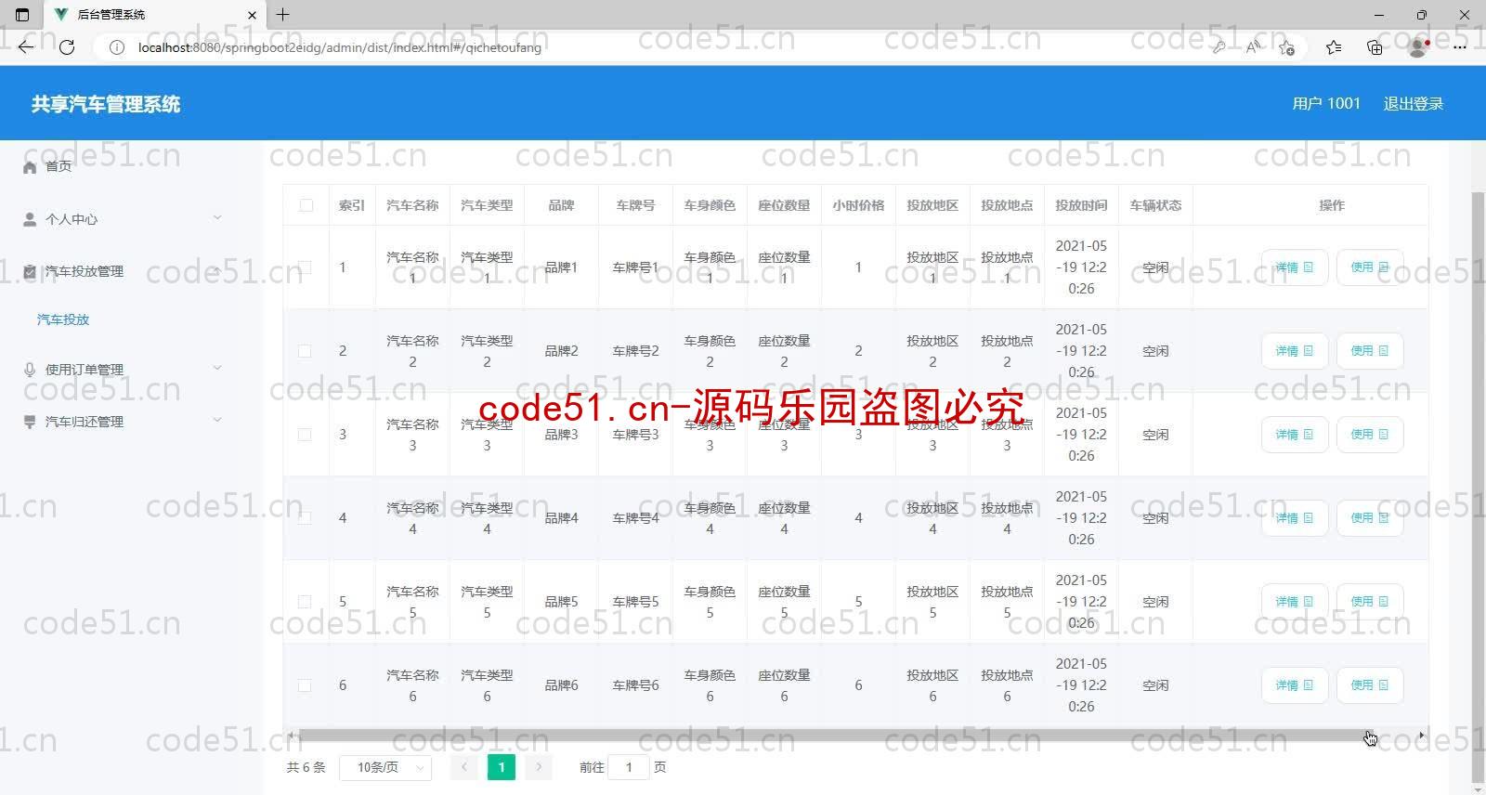
Task: Click 使用 for 汽车名称6 row
Action: pyautogui.click(x=1370, y=685)
